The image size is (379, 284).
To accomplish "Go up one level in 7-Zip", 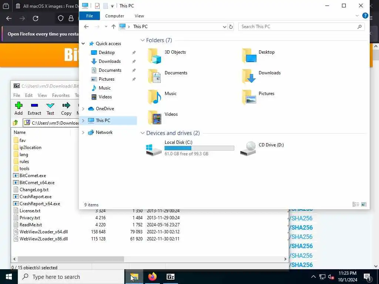I will point(16,123).
